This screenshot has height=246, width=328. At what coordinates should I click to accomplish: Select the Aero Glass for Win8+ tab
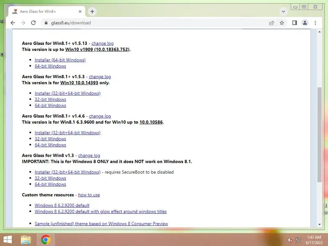pyautogui.click(x=46, y=12)
